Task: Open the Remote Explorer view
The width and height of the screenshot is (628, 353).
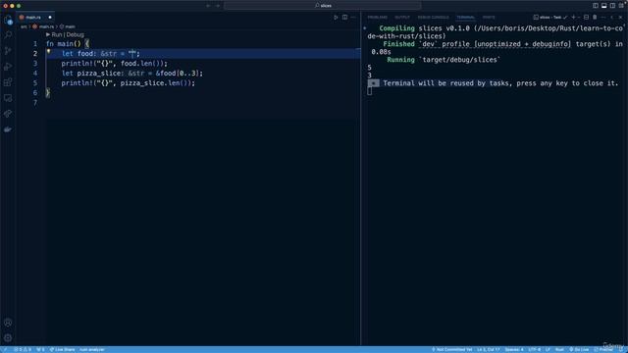Action: (8, 98)
